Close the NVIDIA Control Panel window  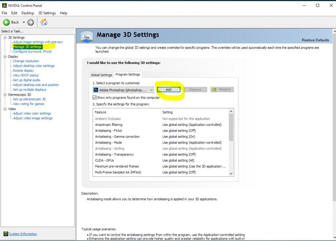click(x=331, y=5)
